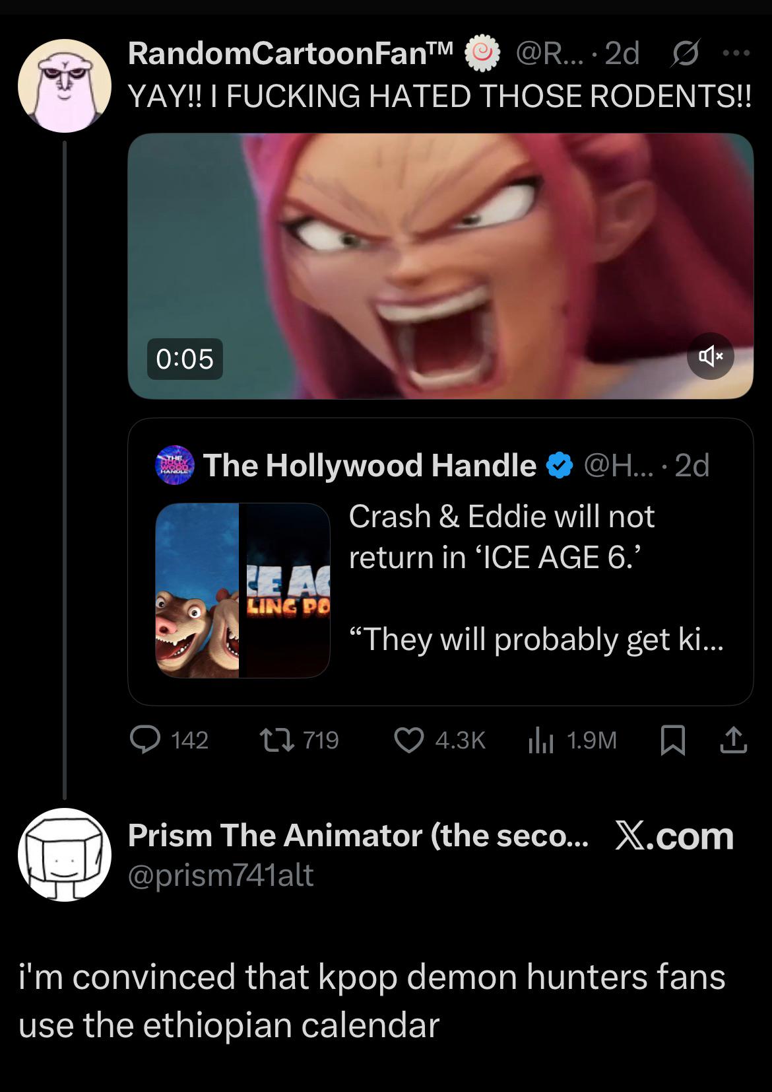
Task: Click the RandomCartoonFan display name
Action: [290, 54]
